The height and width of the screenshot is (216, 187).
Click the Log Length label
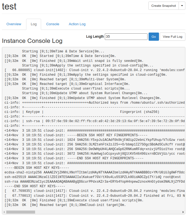[x=95, y=37]
